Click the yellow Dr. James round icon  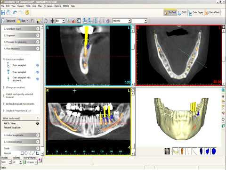(27, 12)
